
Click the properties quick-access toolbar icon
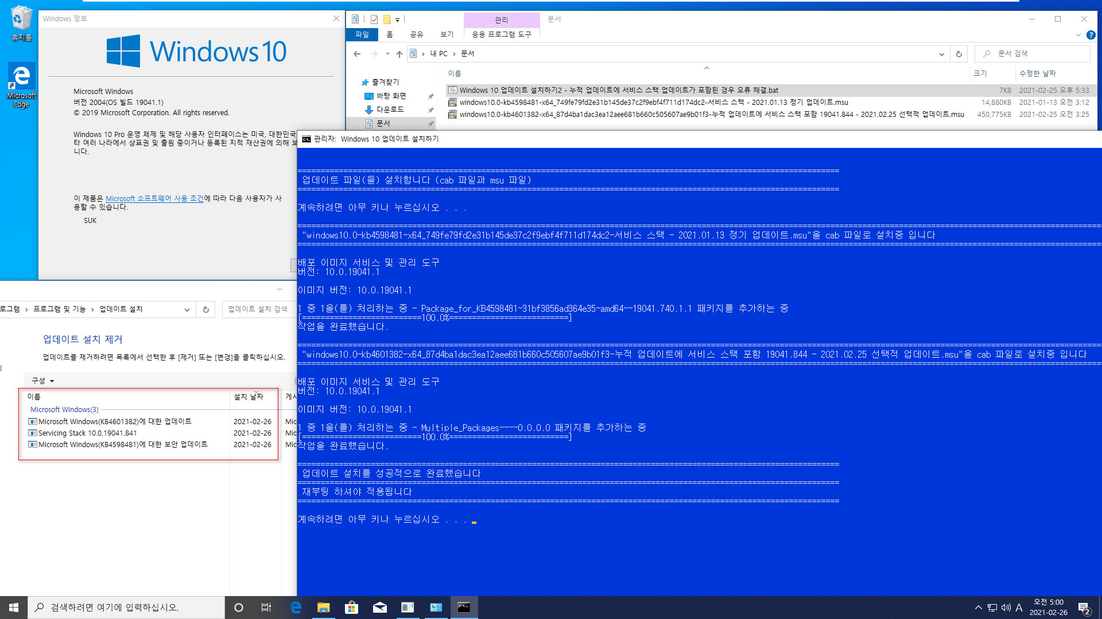pyautogui.click(x=374, y=19)
